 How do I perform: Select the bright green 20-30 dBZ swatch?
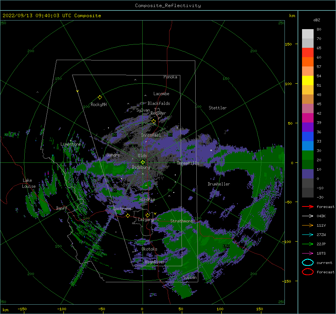pos(308,155)
